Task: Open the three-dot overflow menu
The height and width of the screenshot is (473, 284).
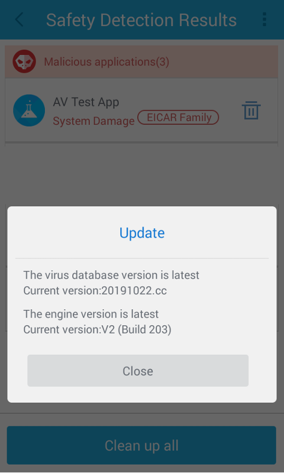Action: [x=264, y=20]
